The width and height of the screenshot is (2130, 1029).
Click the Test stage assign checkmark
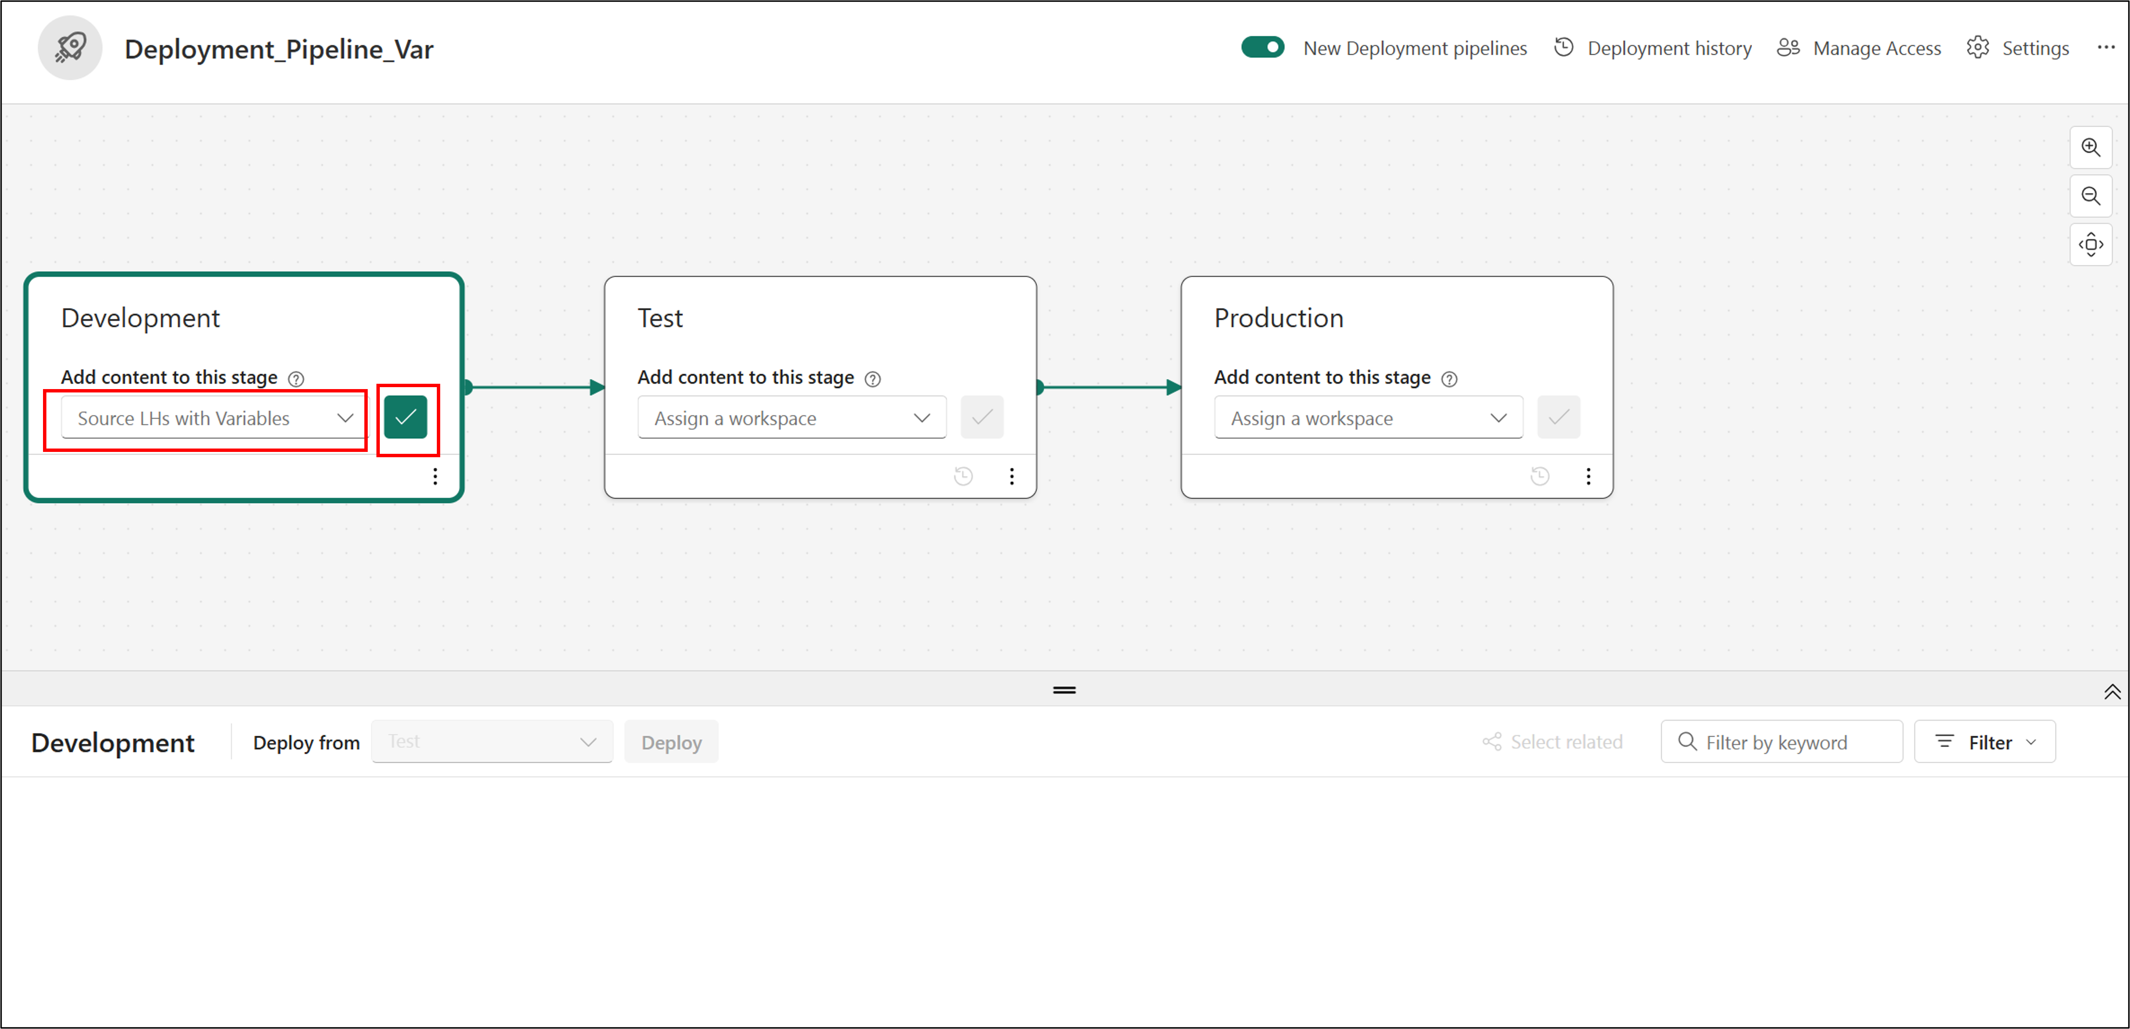click(x=981, y=418)
